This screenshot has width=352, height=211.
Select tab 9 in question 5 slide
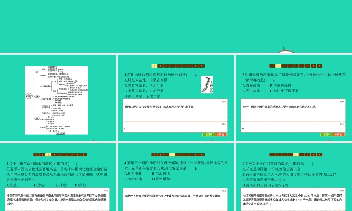click(320, 155)
